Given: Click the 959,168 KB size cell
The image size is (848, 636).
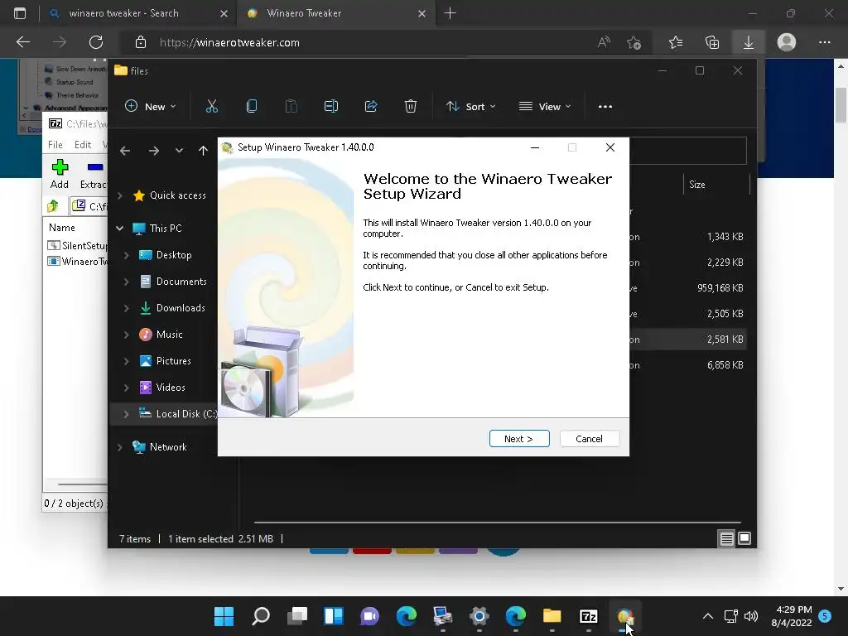Looking at the screenshot, I should (720, 287).
